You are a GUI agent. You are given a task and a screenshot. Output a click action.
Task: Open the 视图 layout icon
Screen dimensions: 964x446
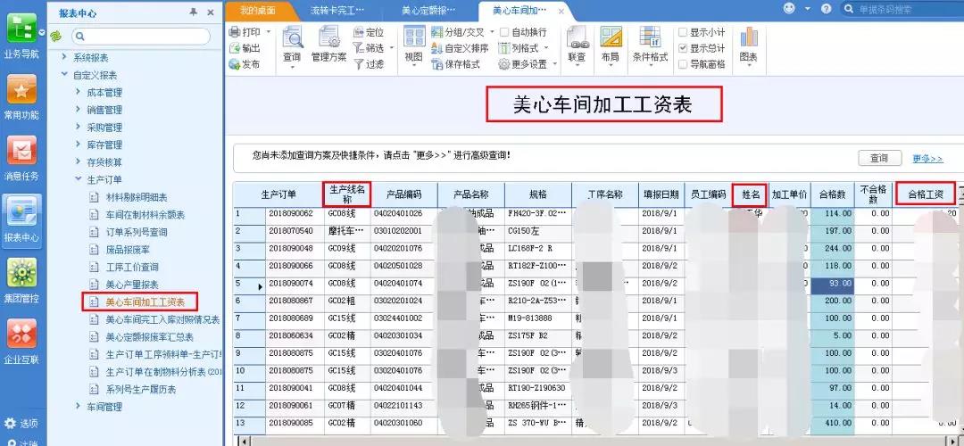[x=414, y=37]
